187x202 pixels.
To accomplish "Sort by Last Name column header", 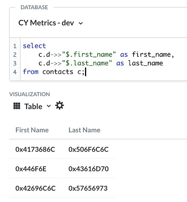I will [85, 130].
